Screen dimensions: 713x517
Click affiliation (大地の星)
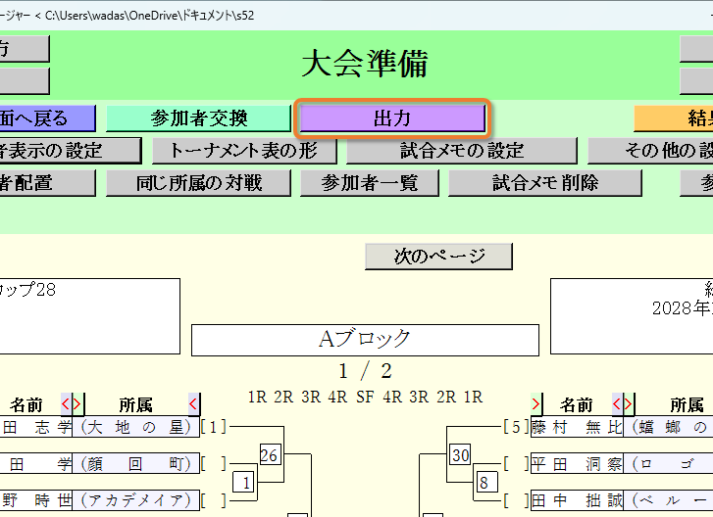pos(135,427)
